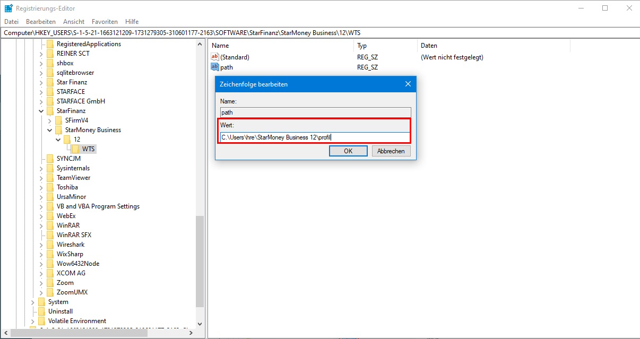Select the TeamViewer folder icon

point(50,178)
